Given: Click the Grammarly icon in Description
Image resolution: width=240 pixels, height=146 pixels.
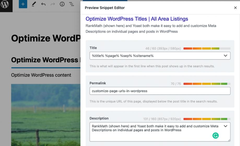Looking at the screenshot, I should pyautogui.click(x=215, y=136).
